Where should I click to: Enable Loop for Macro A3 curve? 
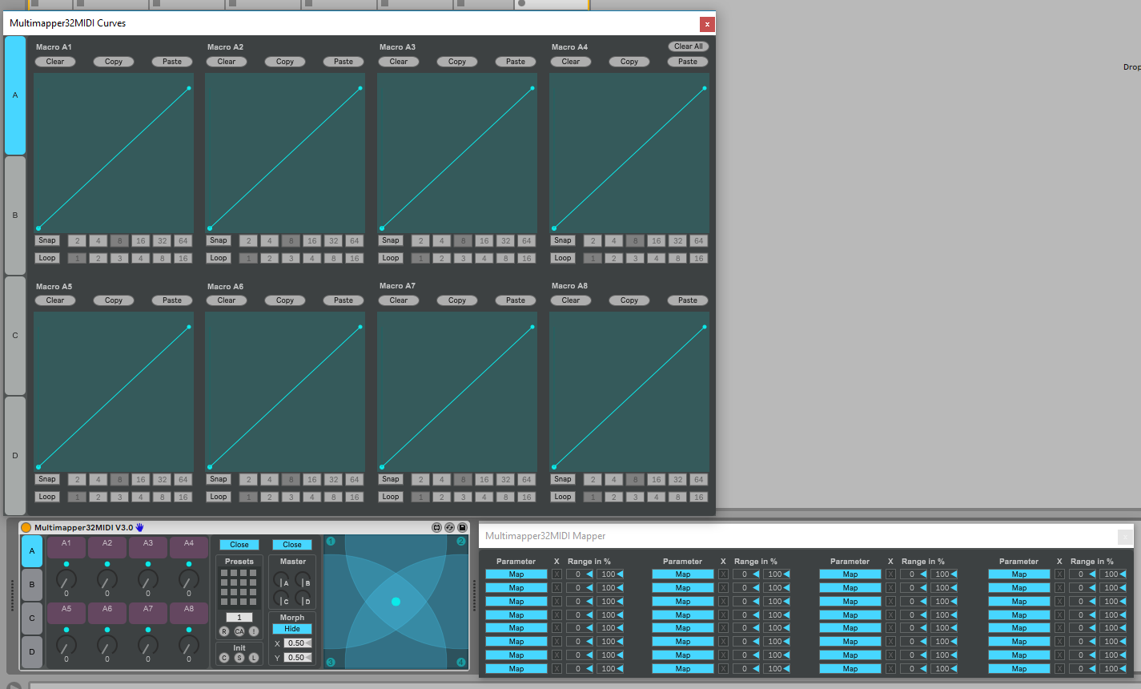click(x=391, y=258)
